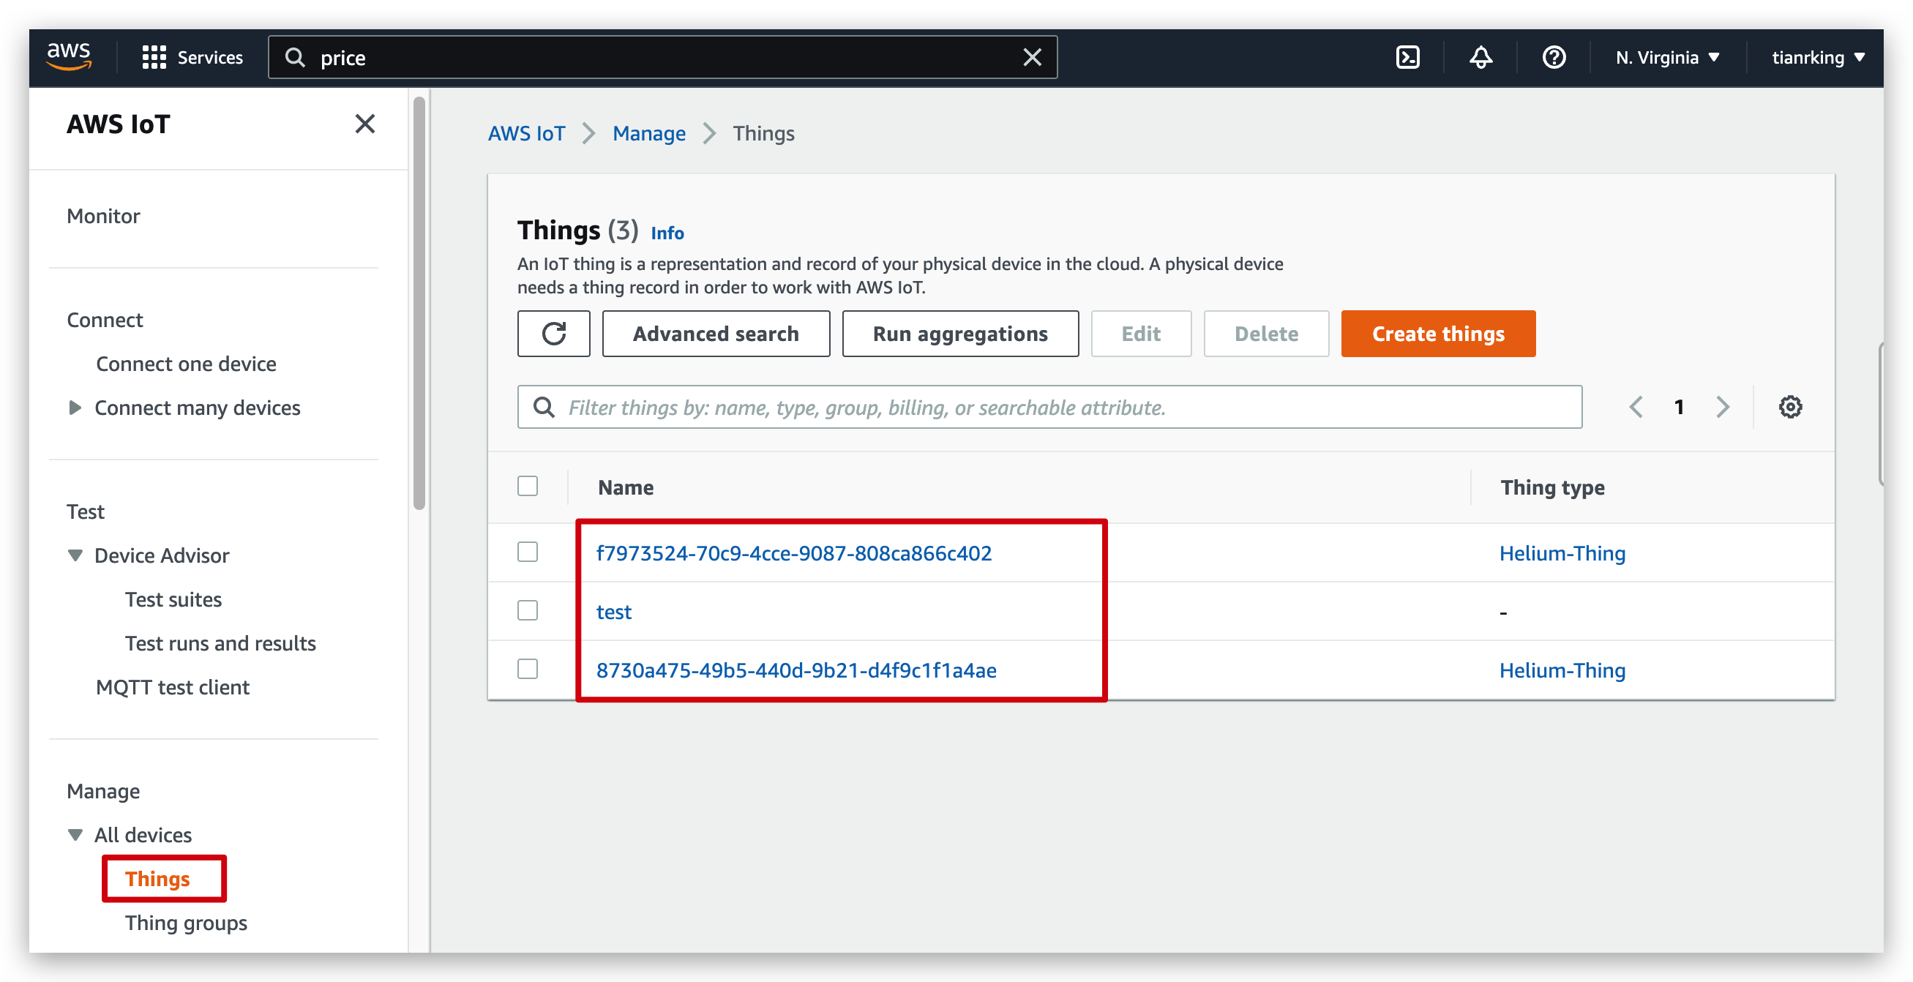Go to next page of things
The width and height of the screenshot is (1913, 982).
point(1723,406)
